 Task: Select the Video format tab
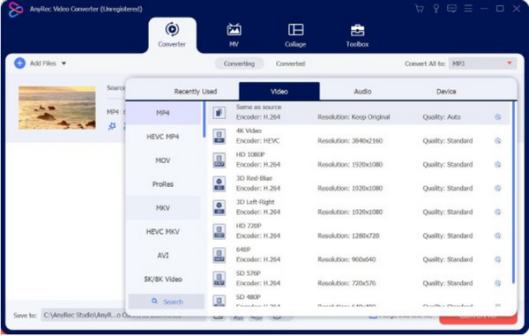click(x=279, y=92)
